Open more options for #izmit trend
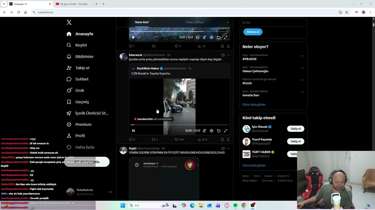The height and width of the screenshot is (210, 375). click(x=302, y=80)
